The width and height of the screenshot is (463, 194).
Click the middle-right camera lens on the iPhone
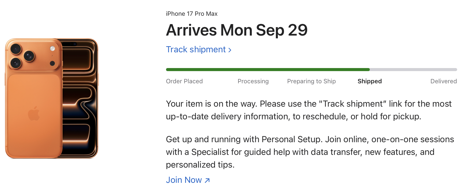tap(29, 56)
